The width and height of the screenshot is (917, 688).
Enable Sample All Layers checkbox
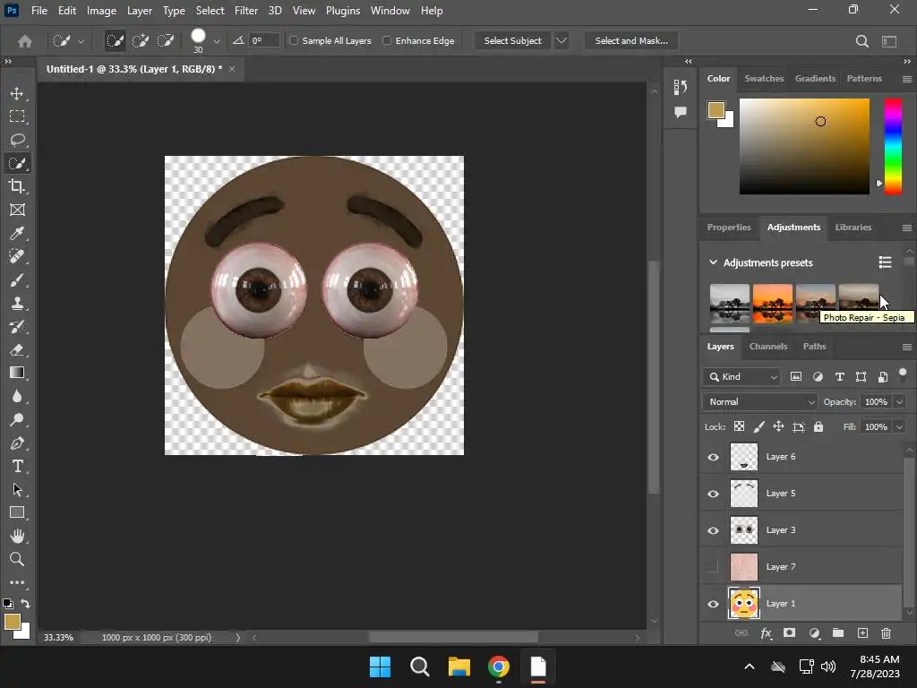point(295,41)
